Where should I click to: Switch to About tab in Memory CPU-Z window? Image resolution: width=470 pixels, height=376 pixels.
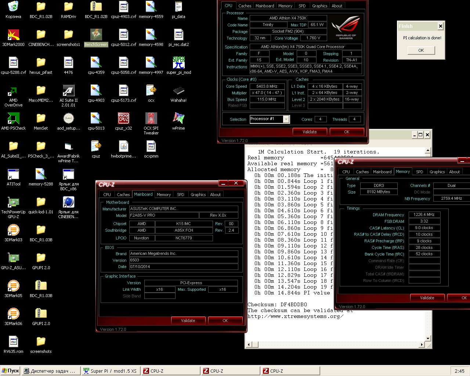click(x=454, y=172)
